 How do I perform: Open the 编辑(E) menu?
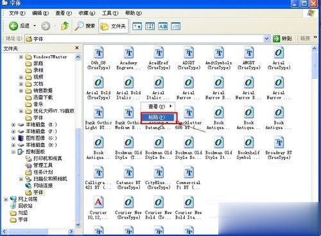[40, 13]
